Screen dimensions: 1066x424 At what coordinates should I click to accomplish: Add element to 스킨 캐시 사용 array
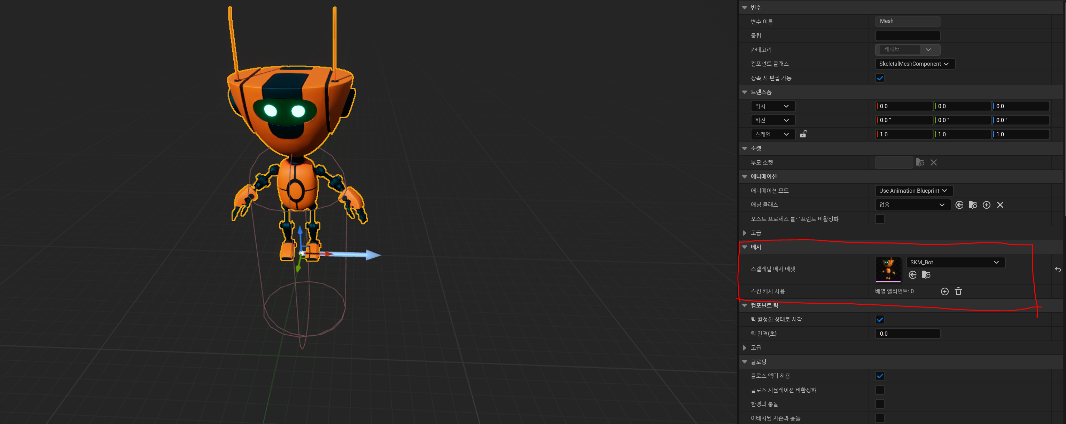[945, 291]
